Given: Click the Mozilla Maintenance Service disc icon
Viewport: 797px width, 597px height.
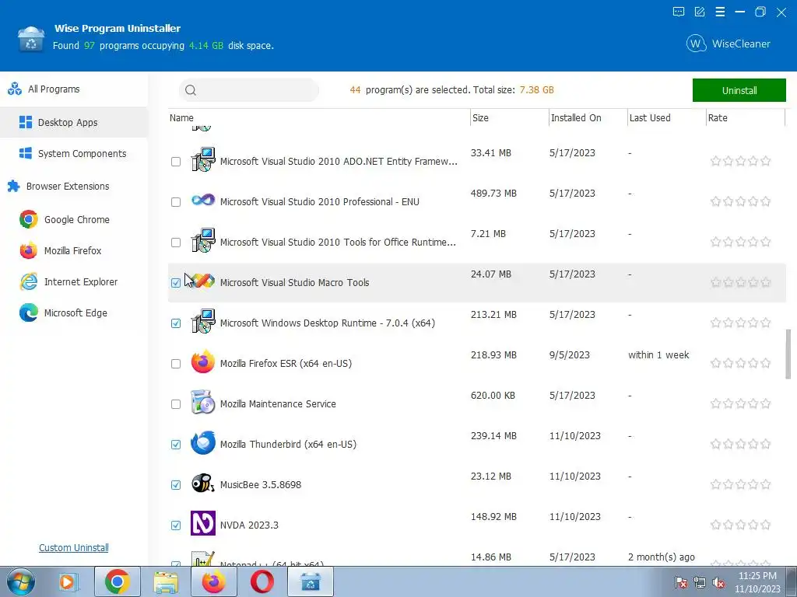Looking at the screenshot, I should [x=203, y=402].
